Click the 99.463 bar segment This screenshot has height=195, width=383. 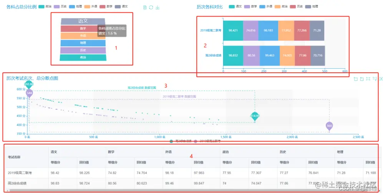pos(269,56)
